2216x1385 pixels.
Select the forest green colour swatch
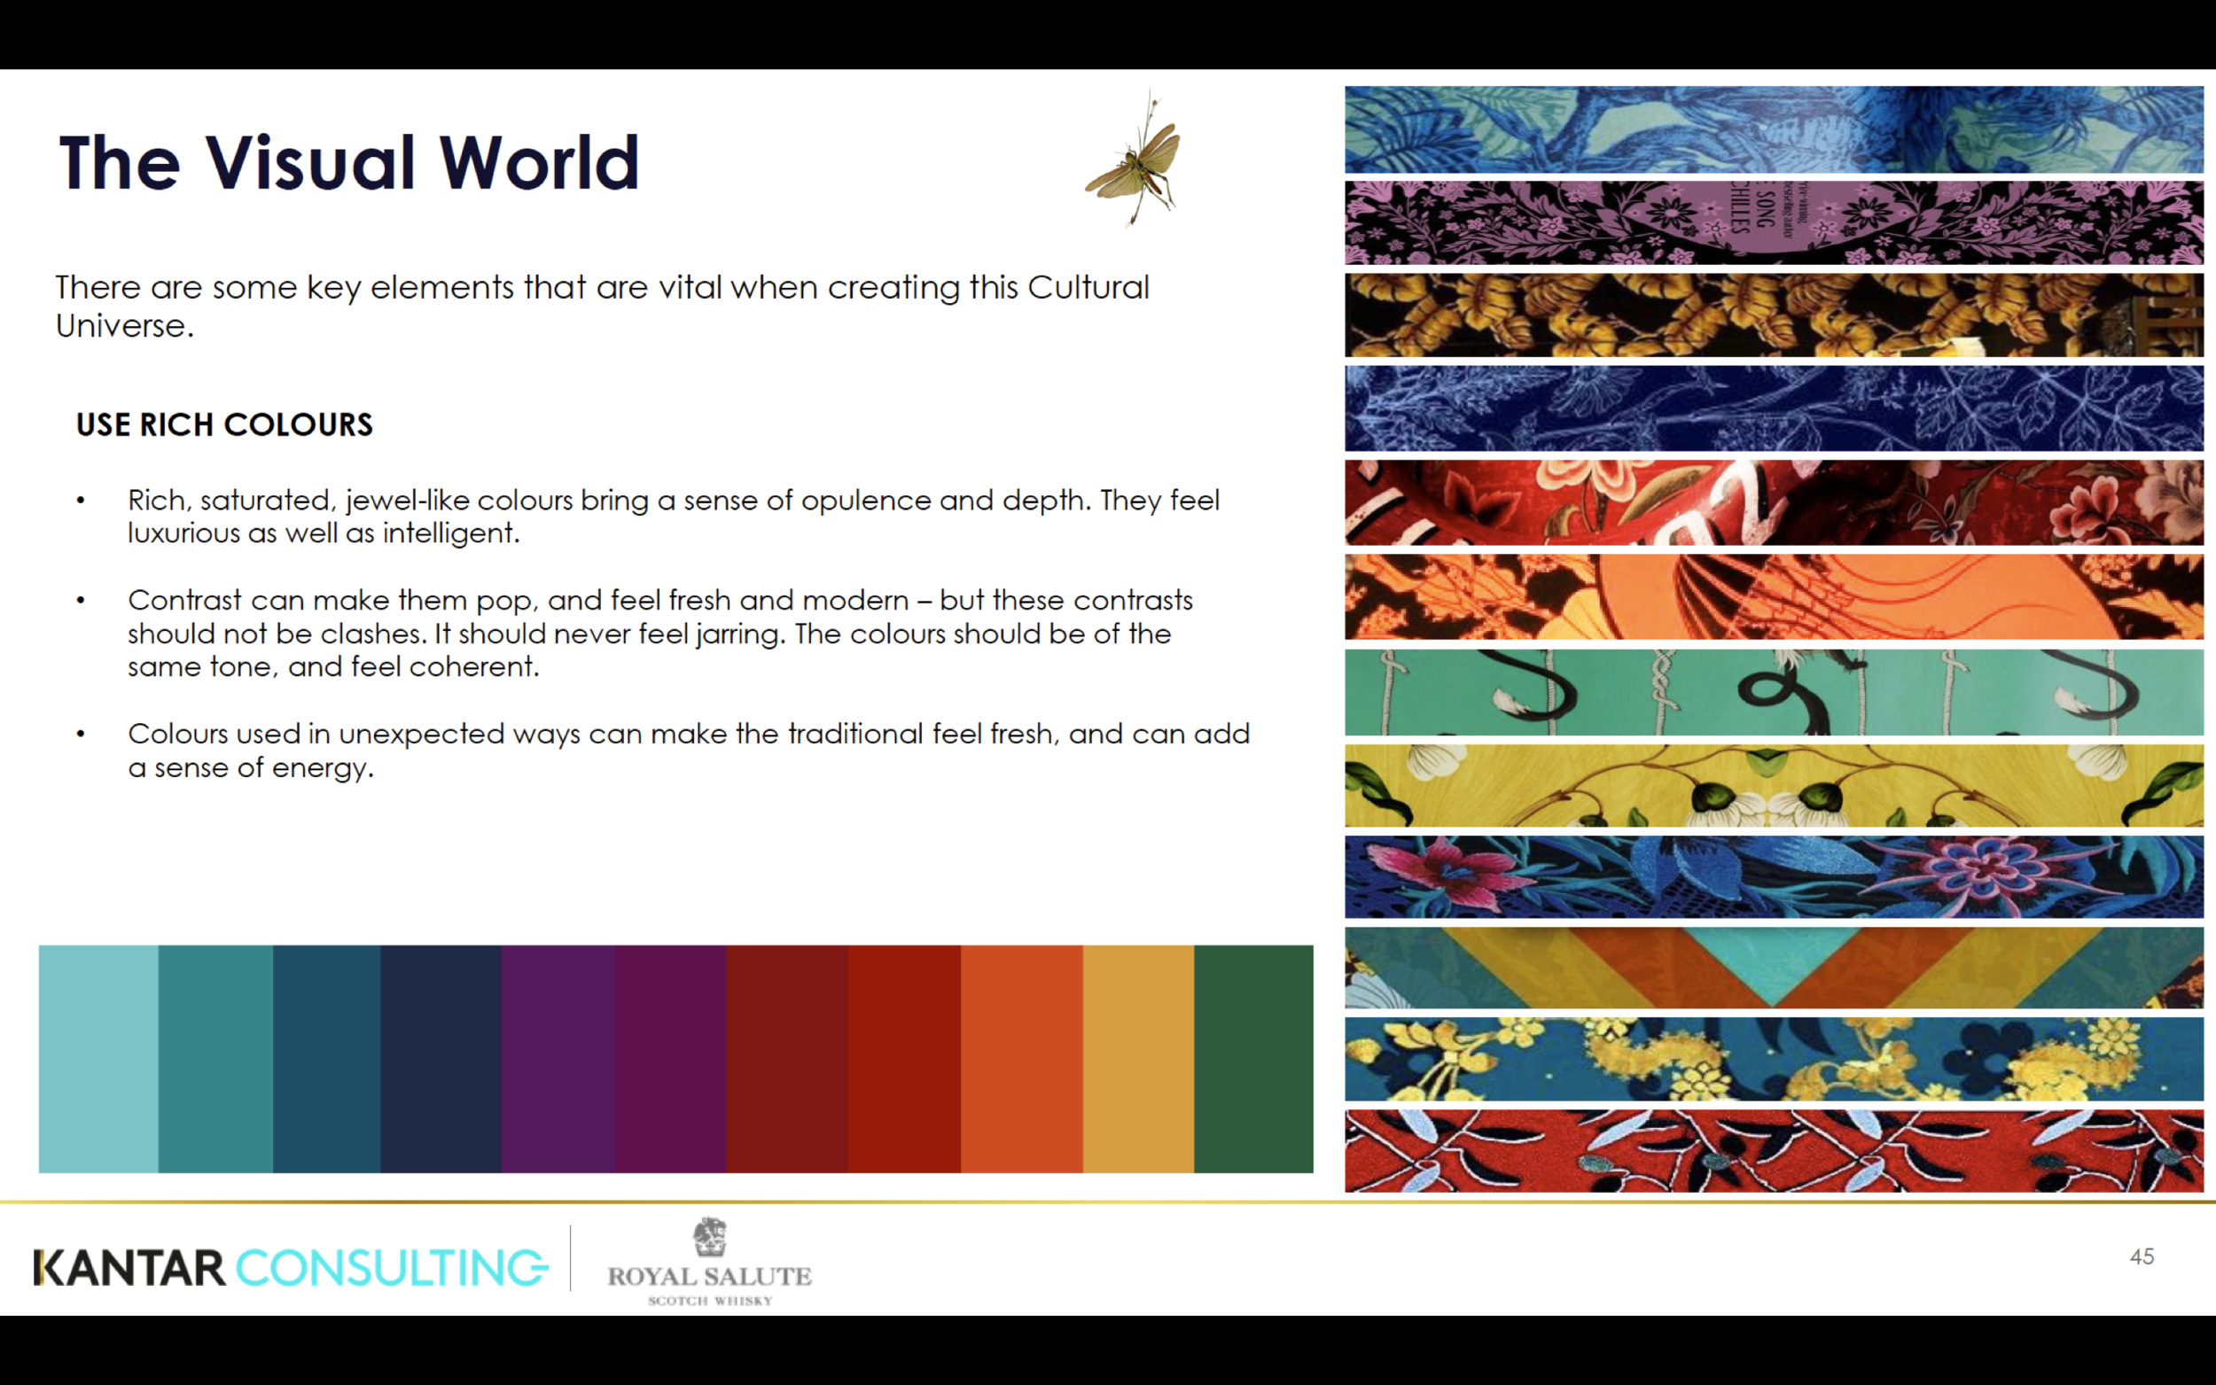pos(1253,1059)
